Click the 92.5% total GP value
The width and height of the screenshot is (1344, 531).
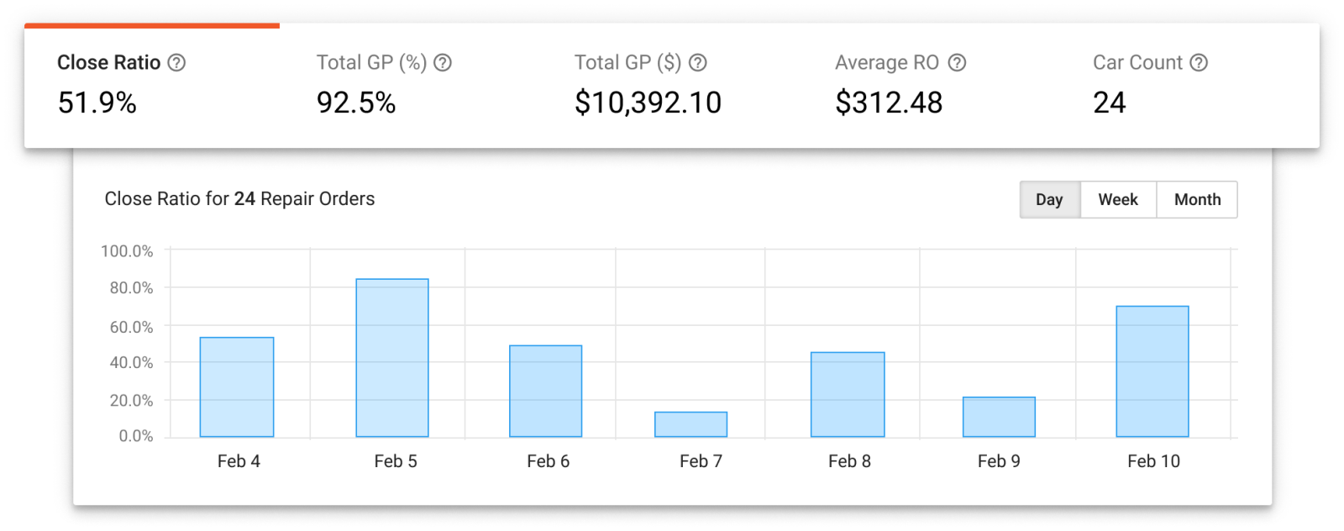coord(356,103)
